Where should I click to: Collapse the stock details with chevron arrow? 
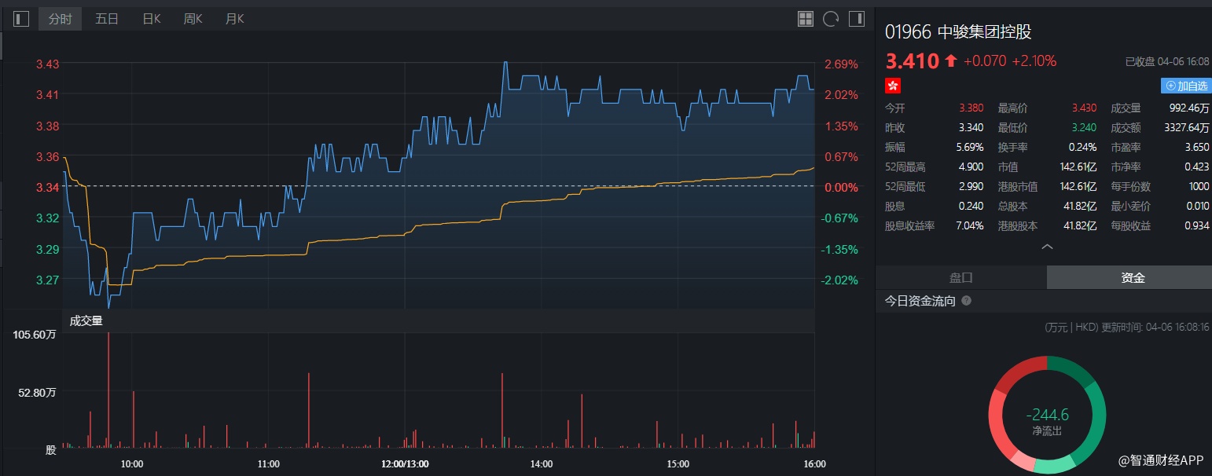[1047, 247]
